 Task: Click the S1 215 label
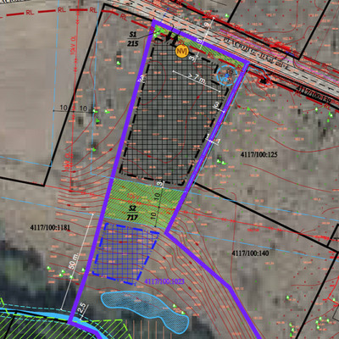pos(133,39)
